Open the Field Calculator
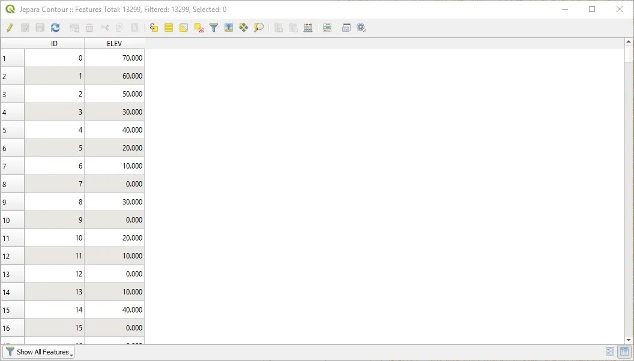 pyautogui.click(x=308, y=27)
